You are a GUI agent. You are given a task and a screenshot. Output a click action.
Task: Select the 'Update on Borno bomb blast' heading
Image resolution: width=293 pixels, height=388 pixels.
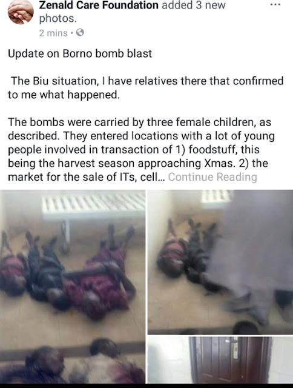pyautogui.click(x=80, y=54)
